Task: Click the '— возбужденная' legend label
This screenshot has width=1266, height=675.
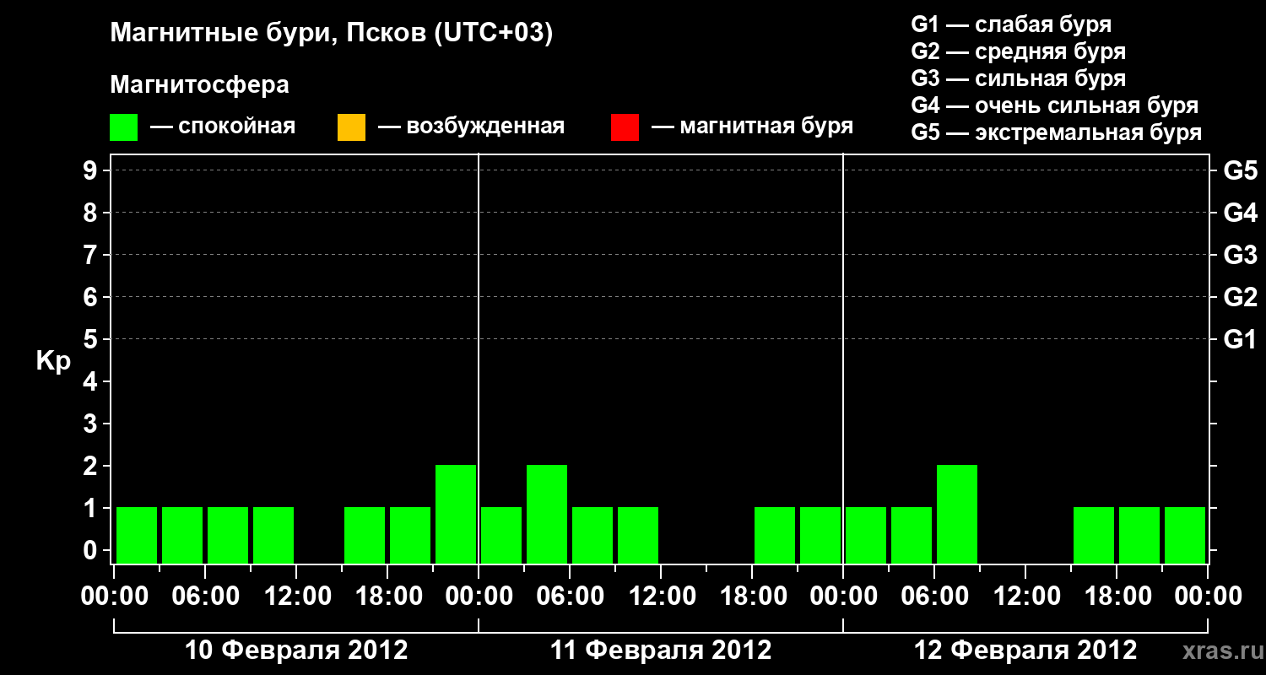Action: [x=471, y=127]
